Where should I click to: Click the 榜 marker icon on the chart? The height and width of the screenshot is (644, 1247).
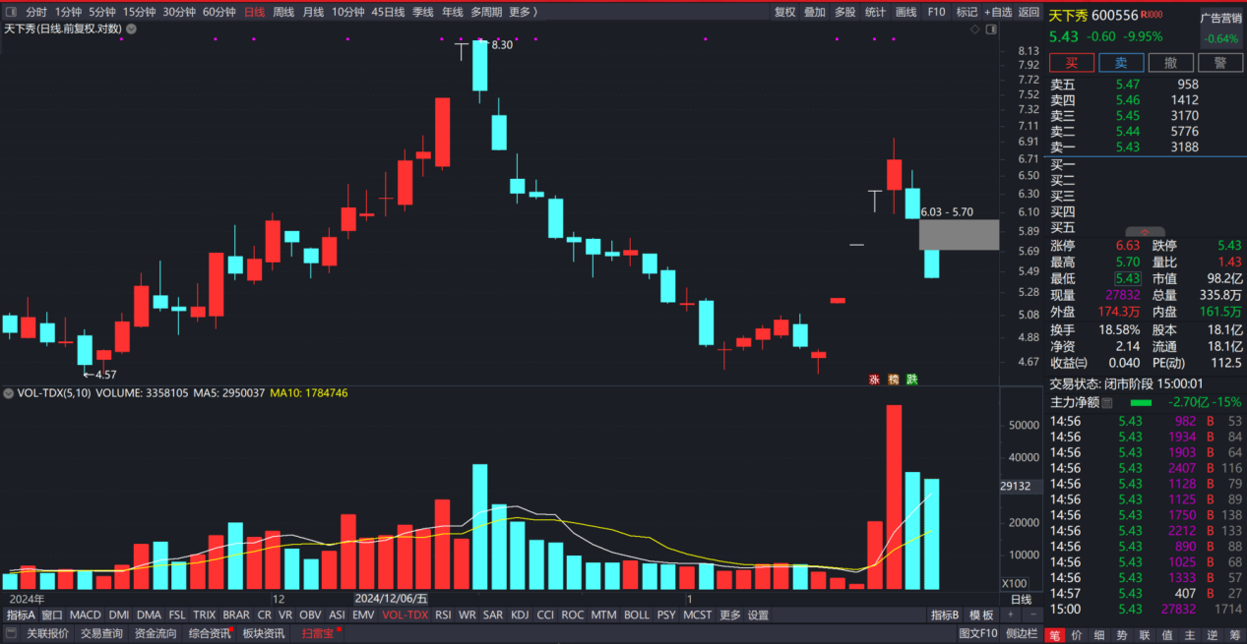point(893,379)
